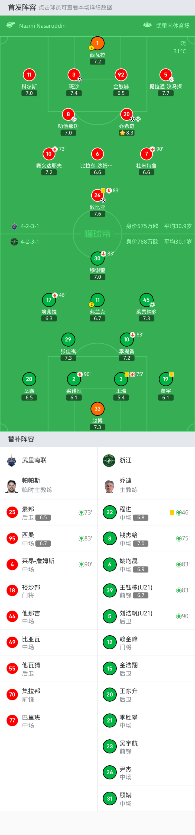The height and width of the screenshot is (835, 195).
Task: Open coach 乔迪's avatar photo
Action: tap(109, 486)
